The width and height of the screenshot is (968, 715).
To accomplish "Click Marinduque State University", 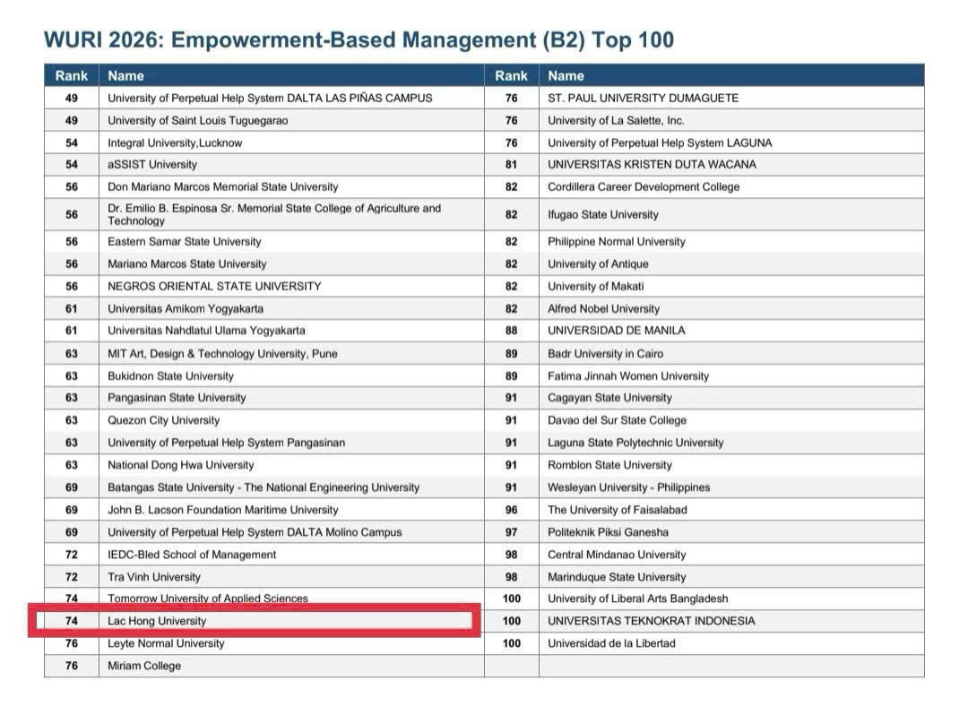I will coord(617,577).
